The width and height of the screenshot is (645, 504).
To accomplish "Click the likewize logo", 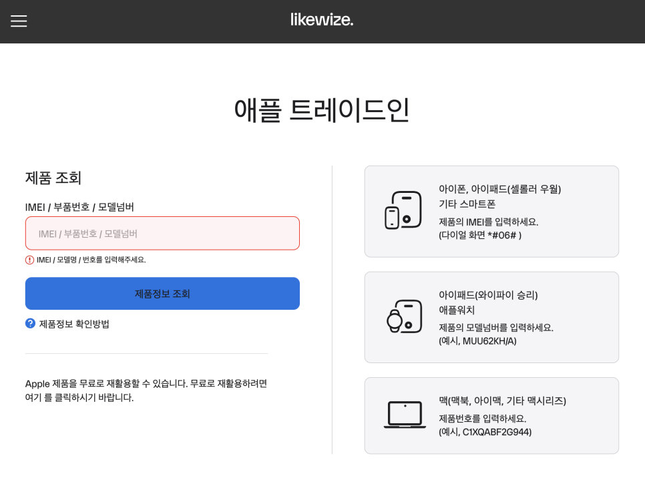I will pyautogui.click(x=322, y=20).
